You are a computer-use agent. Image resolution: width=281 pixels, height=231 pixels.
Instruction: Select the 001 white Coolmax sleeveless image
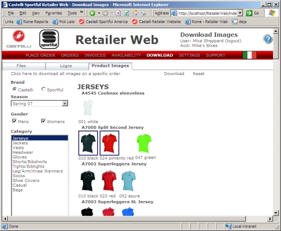(88, 107)
